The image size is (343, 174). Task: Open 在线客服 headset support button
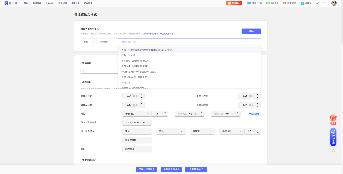point(333,137)
